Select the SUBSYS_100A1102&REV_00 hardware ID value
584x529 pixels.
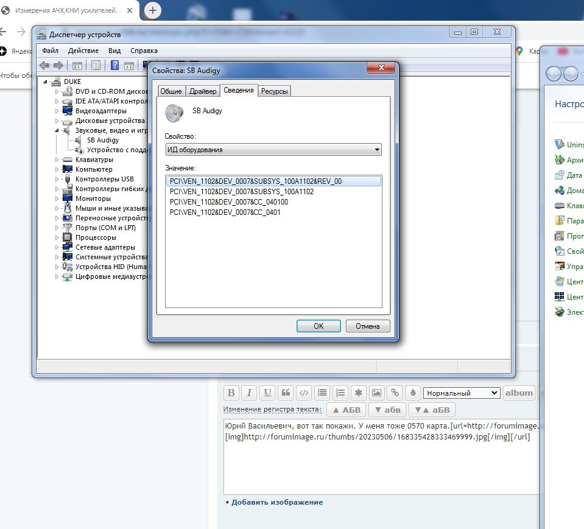[256, 181]
